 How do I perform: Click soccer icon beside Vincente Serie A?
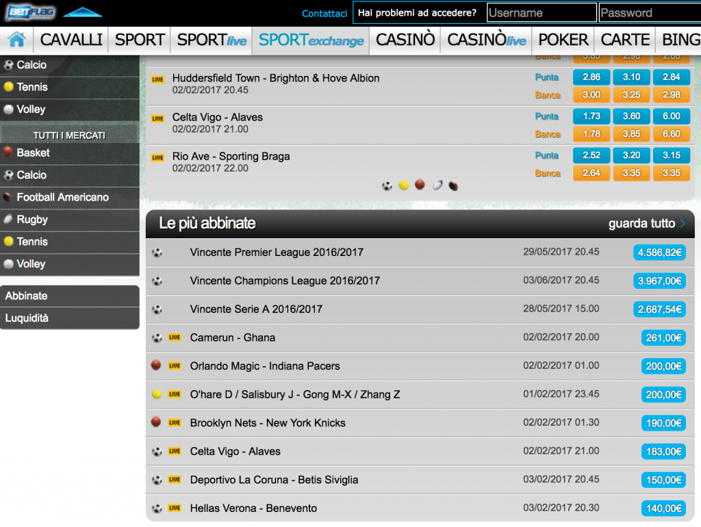157,309
